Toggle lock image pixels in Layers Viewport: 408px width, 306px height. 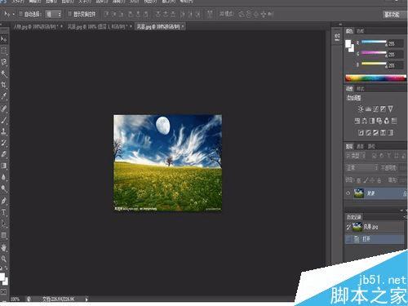[366, 180]
